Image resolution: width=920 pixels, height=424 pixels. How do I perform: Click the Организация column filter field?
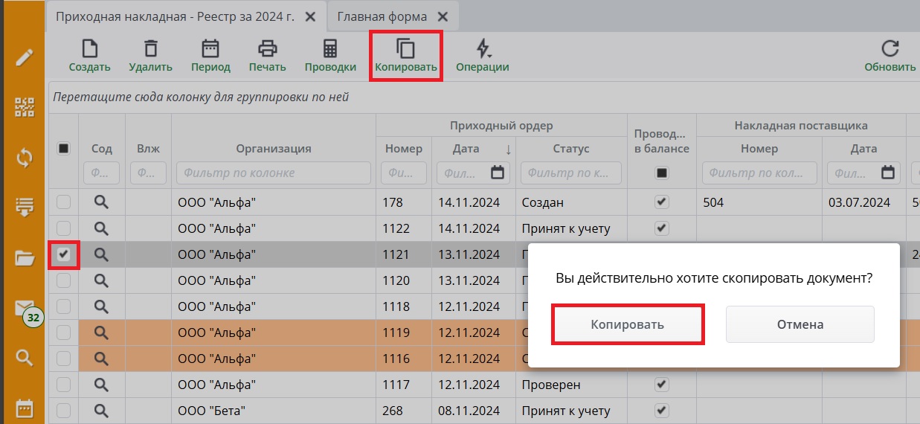pyautogui.click(x=273, y=173)
